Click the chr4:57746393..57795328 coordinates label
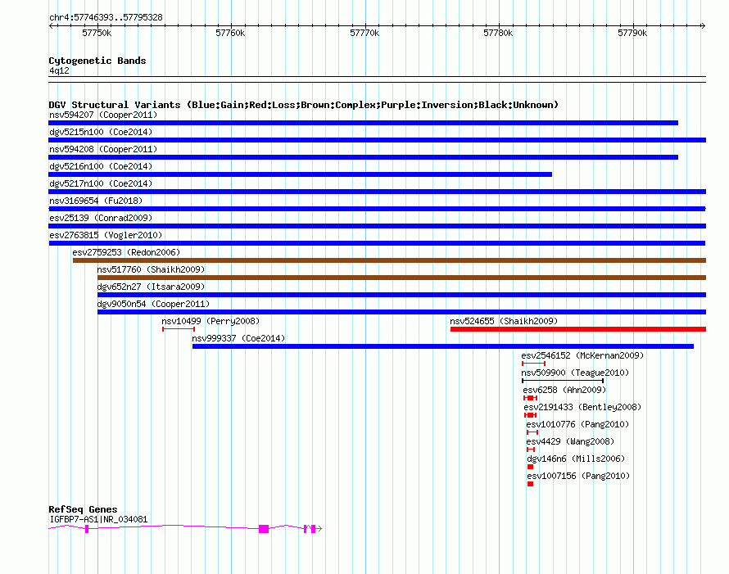Viewport: 729px width, 574px height. point(106,17)
